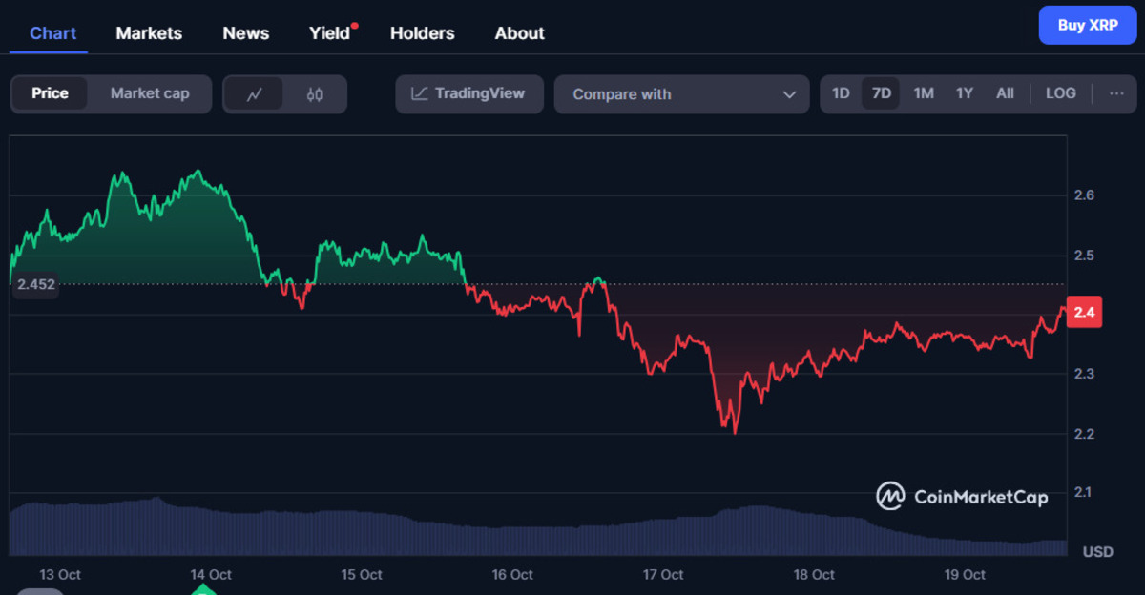Select 1M time range

coord(924,93)
